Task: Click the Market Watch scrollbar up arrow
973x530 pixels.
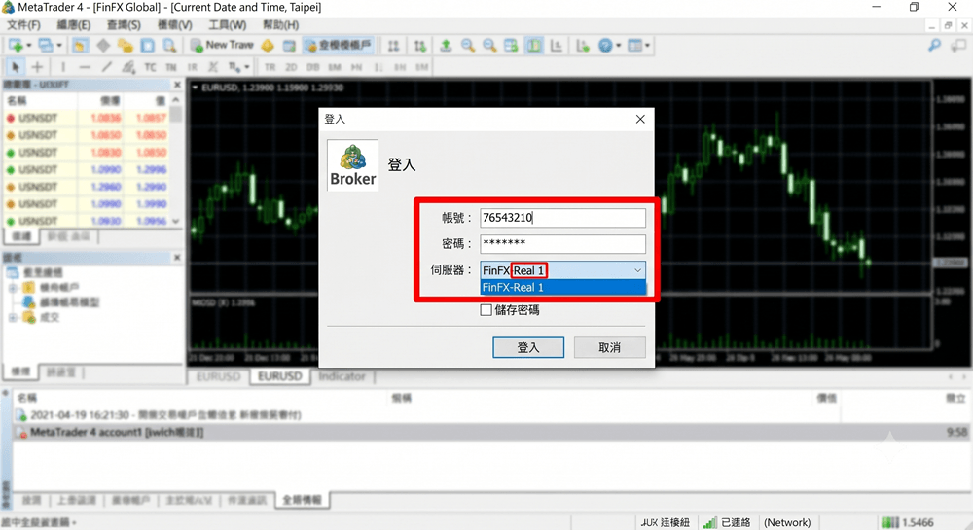Action: 176,100
